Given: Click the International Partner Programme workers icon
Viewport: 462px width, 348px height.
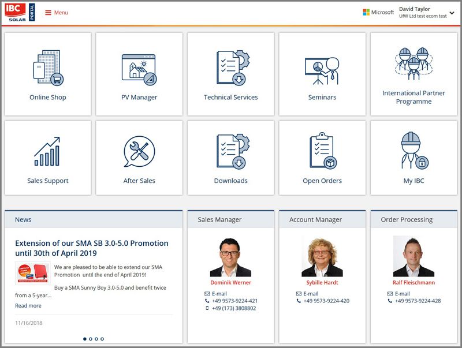Looking at the screenshot, I should coord(413,63).
